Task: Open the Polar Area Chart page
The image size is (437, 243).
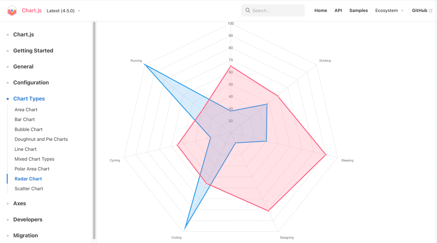Action: [32, 169]
